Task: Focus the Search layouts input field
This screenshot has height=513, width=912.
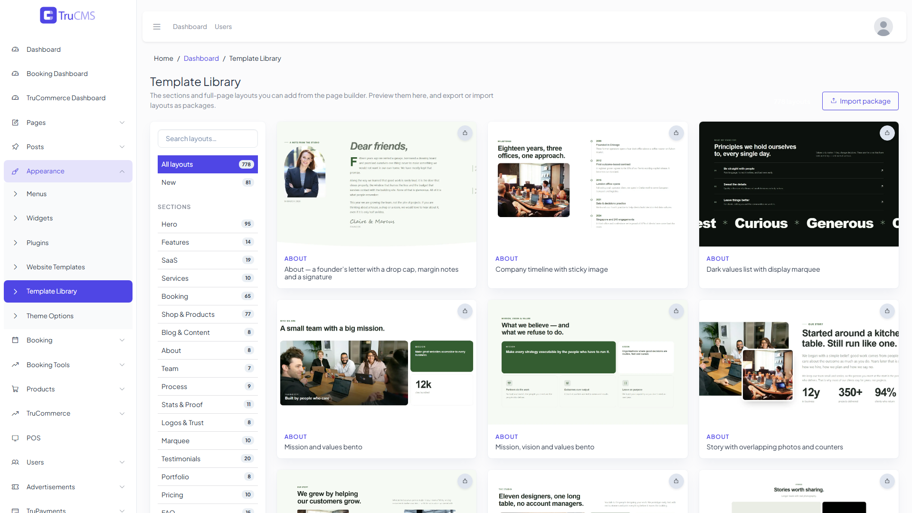Action: click(x=208, y=139)
